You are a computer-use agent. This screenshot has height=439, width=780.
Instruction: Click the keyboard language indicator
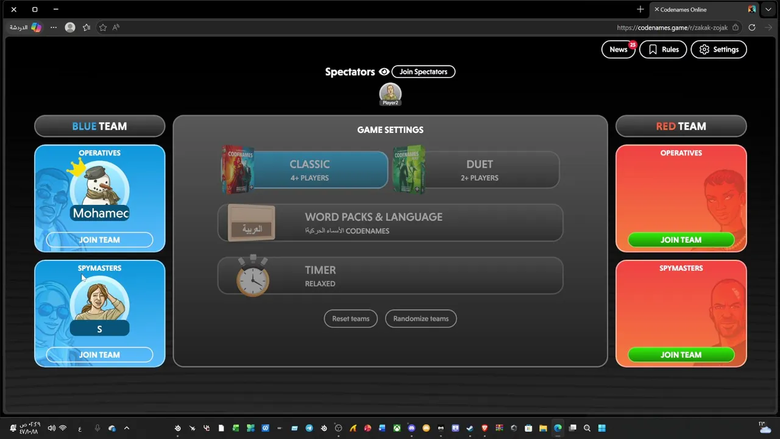coord(80,428)
